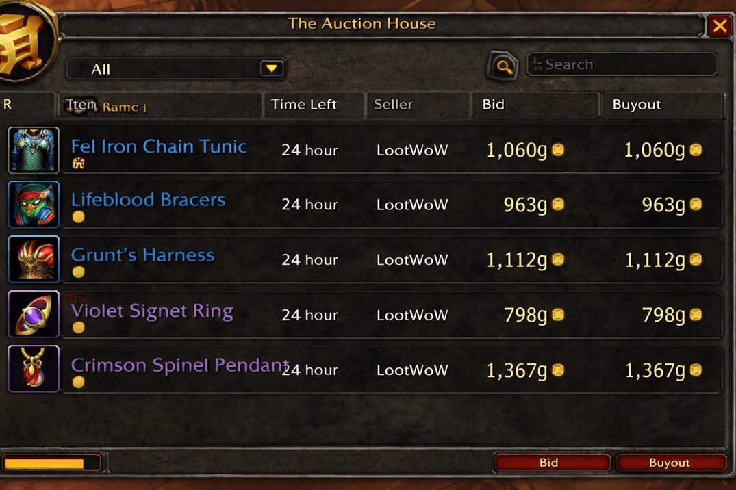Sort by the Bid column header
Screen dimensions: 736x490
[x=494, y=105]
